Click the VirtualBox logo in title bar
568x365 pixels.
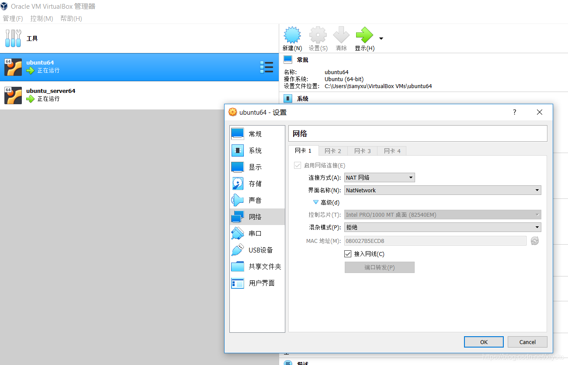(4, 6)
